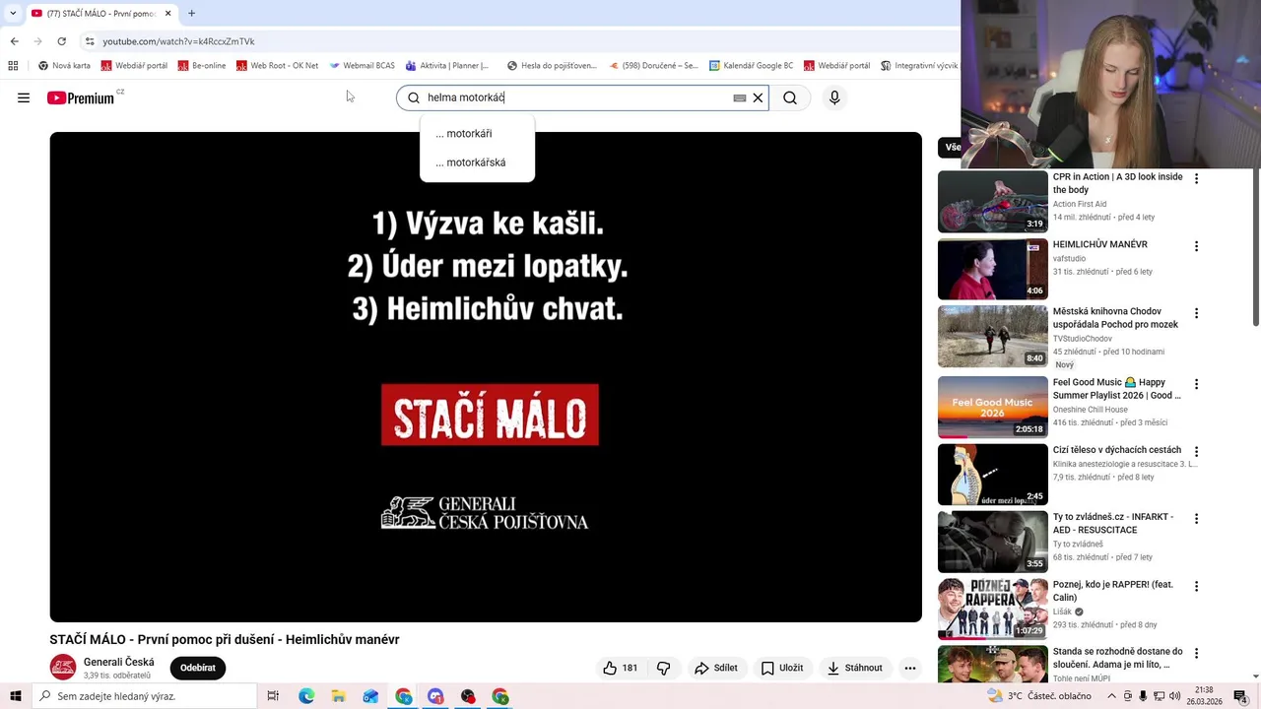
Task: Open the on-screen keyboard icon in search
Action: click(x=740, y=97)
